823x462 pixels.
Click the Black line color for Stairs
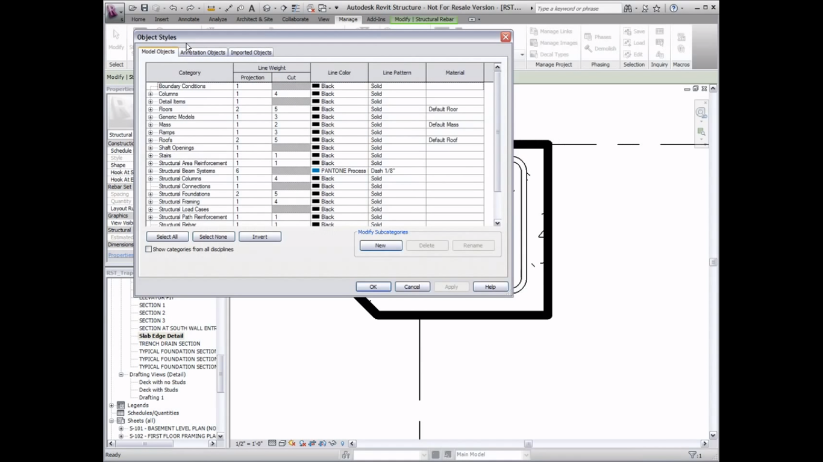point(339,155)
